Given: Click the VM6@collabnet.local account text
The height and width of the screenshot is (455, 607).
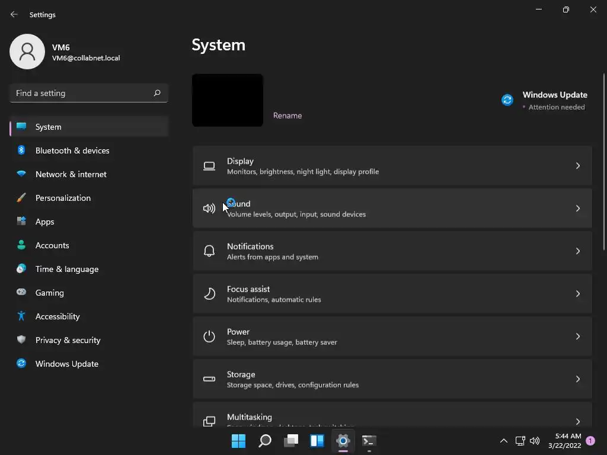Looking at the screenshot, I should coord(86,58).
